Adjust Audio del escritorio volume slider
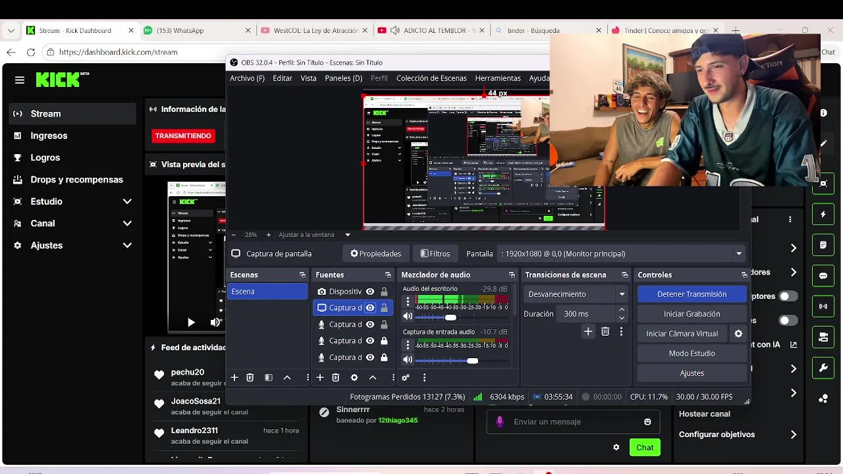Viewport: 843px width, 474px height. (x=450, y=317)
